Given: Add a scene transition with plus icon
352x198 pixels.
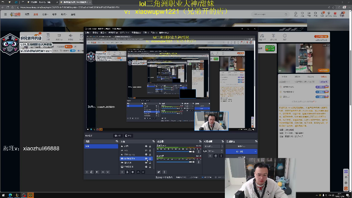Looking at the screenshot, I should [x=210, y=156].
